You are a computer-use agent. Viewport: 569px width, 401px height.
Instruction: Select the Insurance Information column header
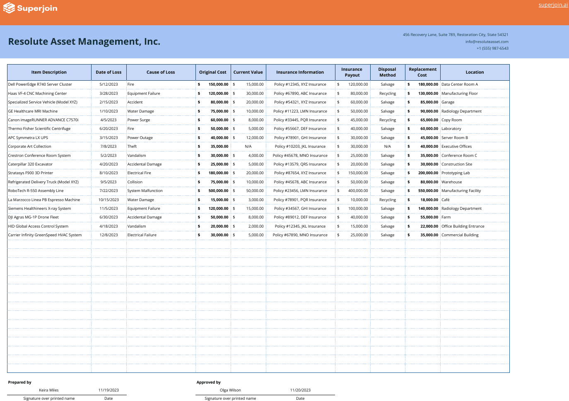[x=300, y=72]
